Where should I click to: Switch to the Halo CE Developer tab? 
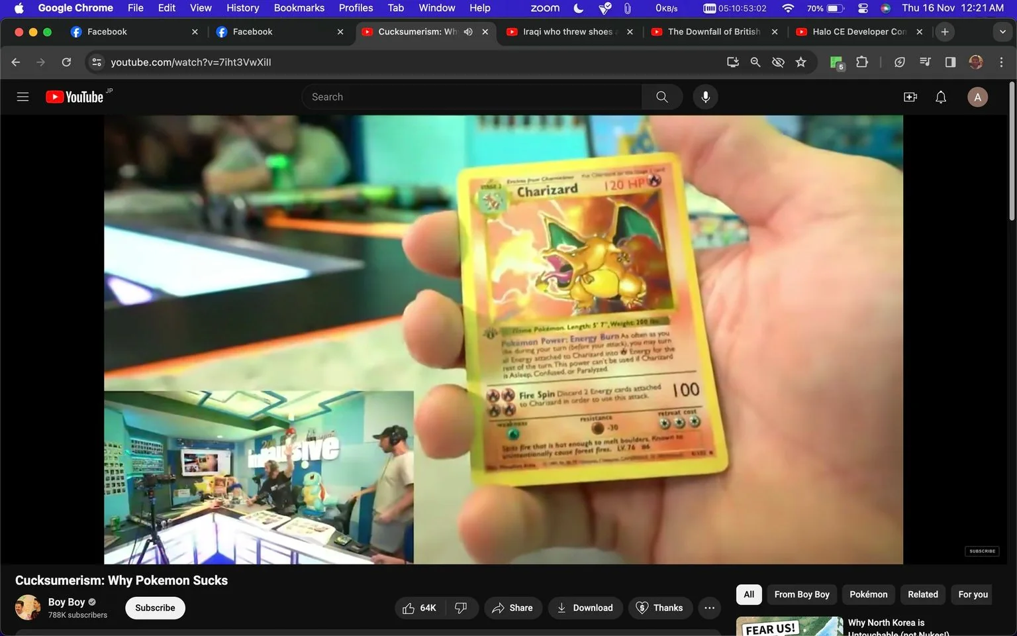pyautogui.click(x=859, y=32)
